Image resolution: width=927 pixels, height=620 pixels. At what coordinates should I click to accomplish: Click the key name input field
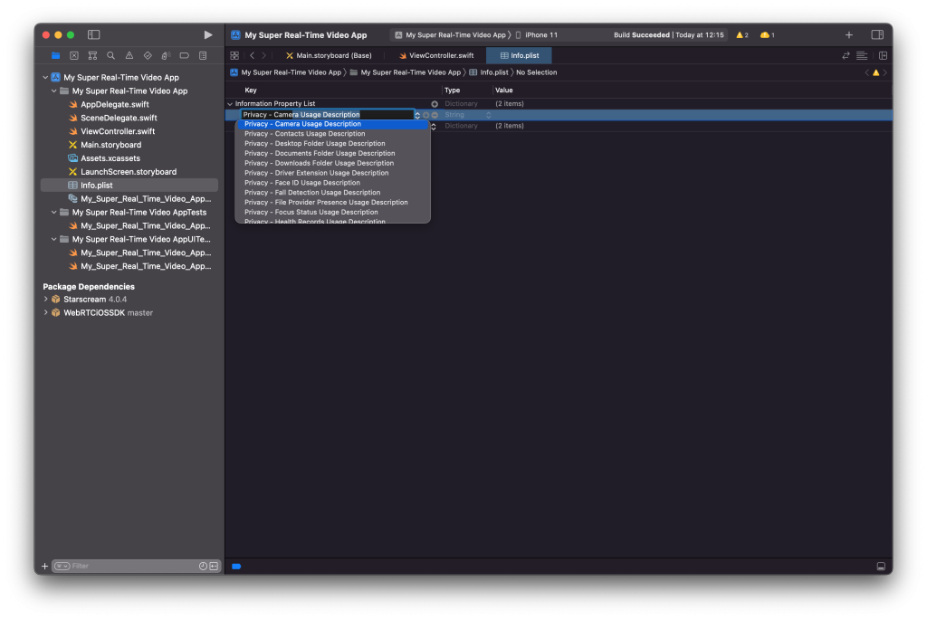[328, 115]
